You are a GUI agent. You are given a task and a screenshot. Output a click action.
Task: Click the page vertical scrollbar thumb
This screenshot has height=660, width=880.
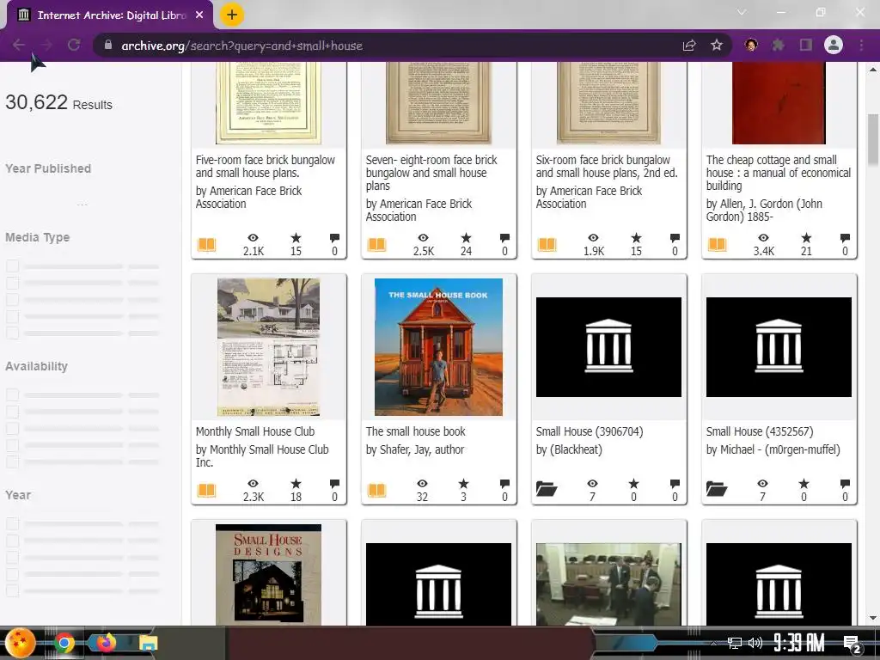click(873, 140)
